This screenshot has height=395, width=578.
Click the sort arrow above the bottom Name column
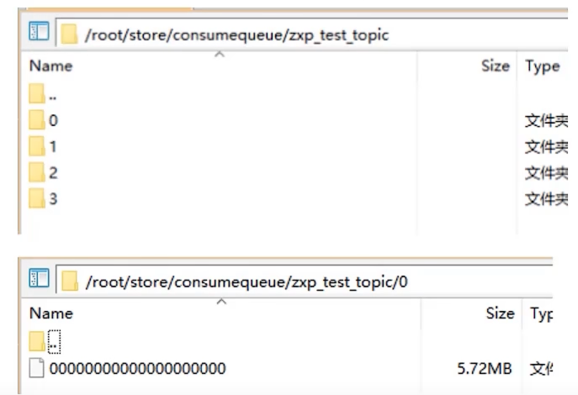[221, 302]
